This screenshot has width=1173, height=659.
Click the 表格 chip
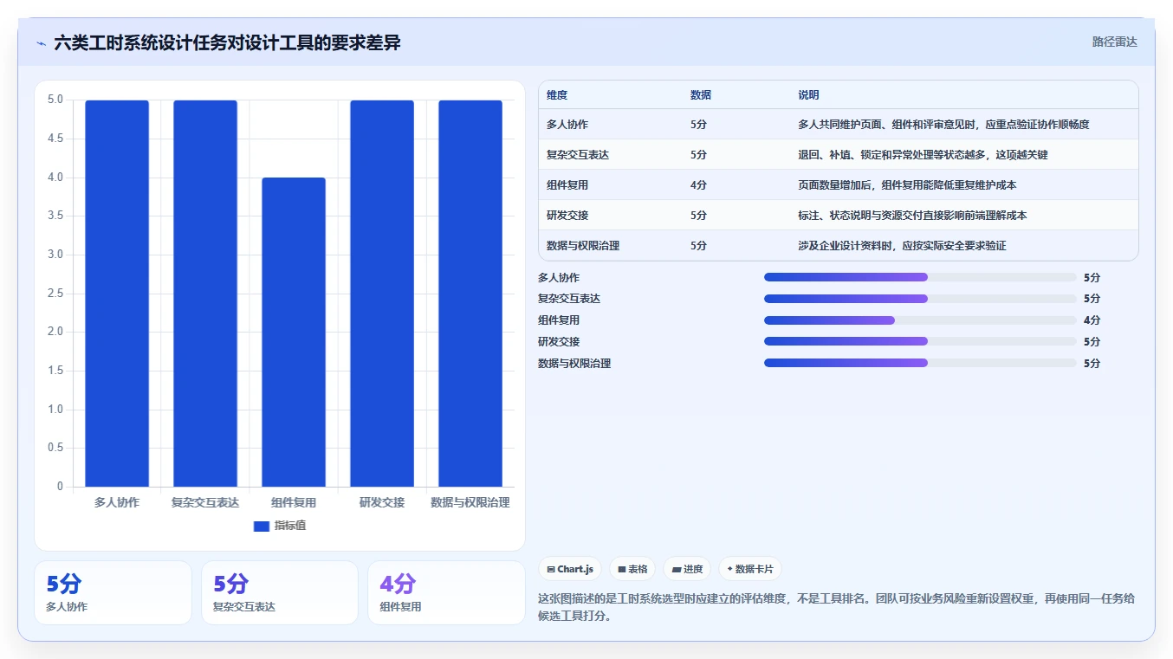coord(633,569)
